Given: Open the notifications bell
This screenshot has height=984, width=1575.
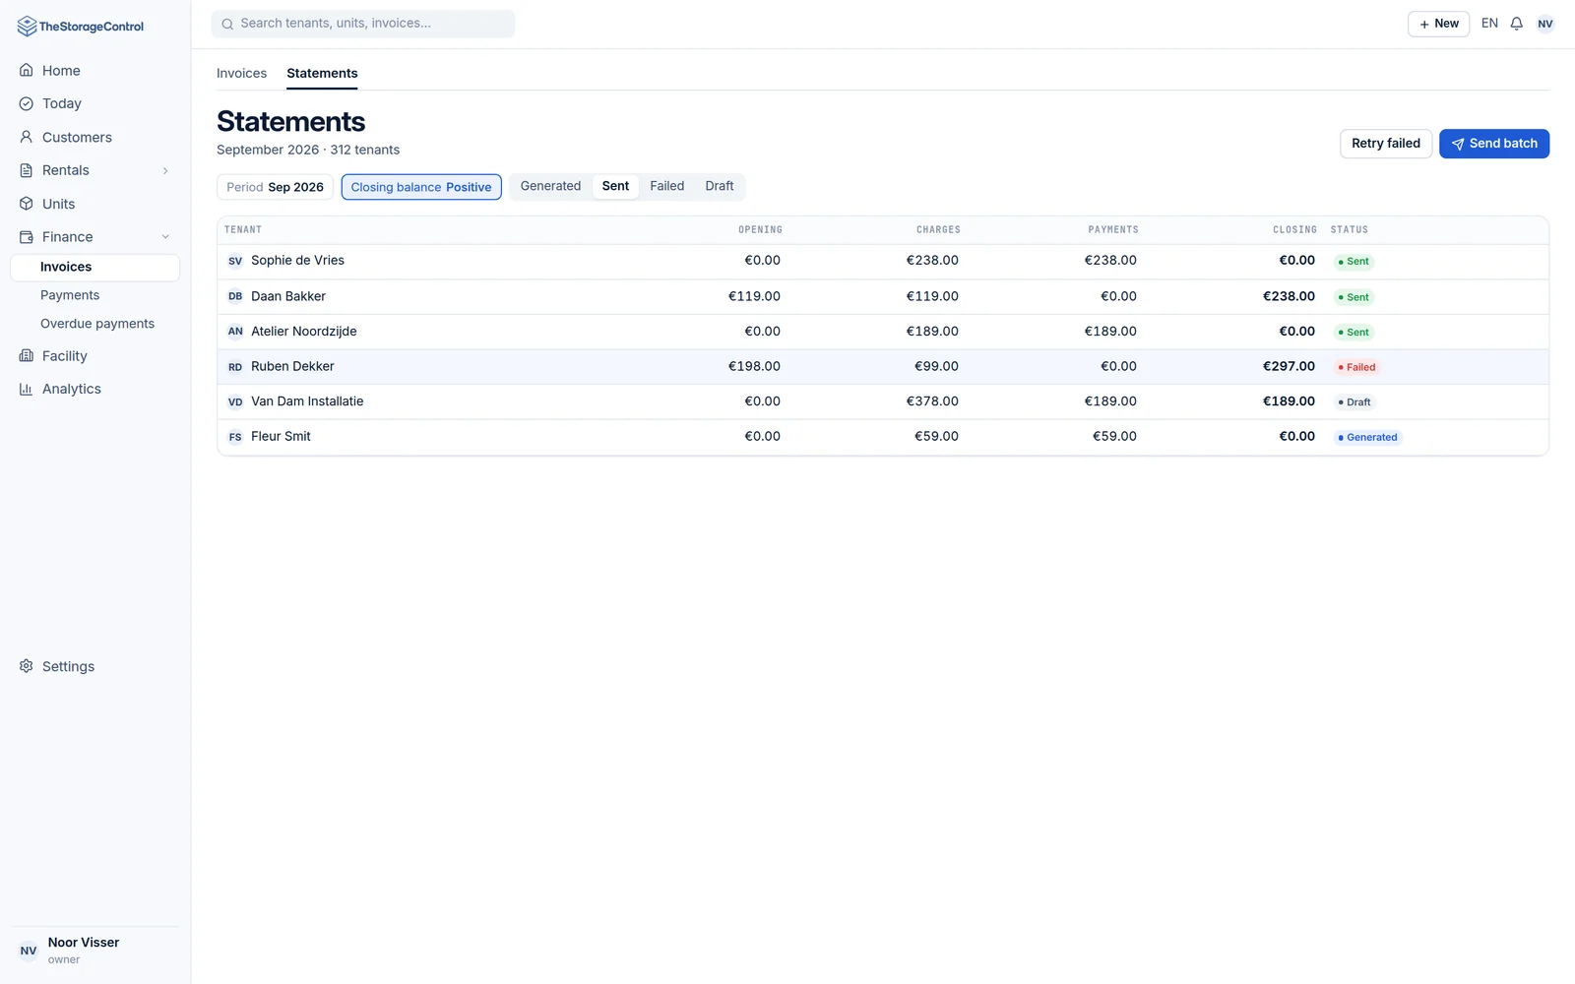Looking at the screenshot, I should [1517, 24].
